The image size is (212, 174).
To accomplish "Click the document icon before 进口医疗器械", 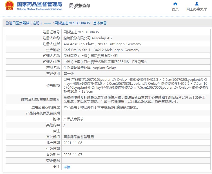I will pyautogui.click(x=7, y=23).
